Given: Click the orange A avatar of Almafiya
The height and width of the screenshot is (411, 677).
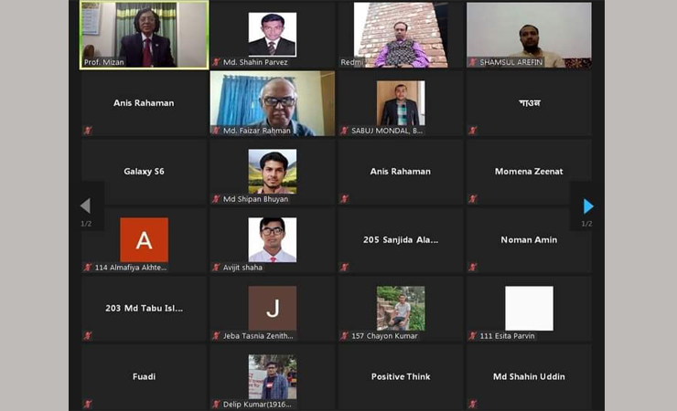Looking at the screenshot, I should 145,239.
